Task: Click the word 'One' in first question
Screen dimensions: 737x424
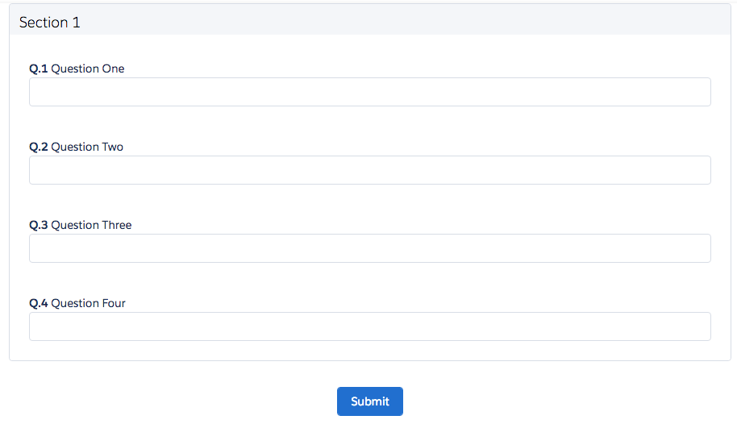Action: pos(113,69)
